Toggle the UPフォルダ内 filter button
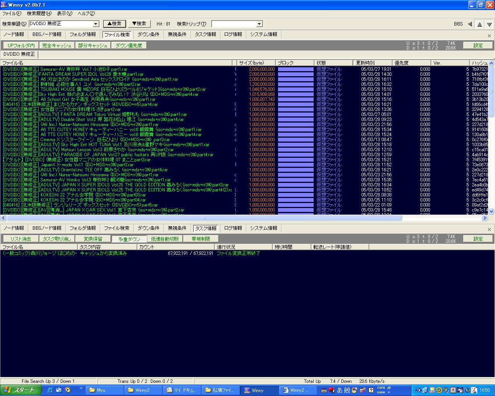495x396 pixels. (21, 46)
